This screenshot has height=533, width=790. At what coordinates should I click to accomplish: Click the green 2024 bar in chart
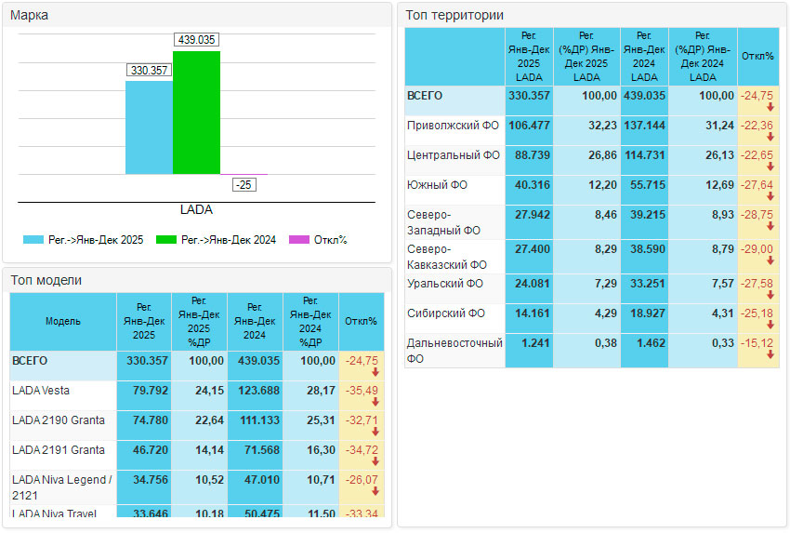tap(196, 113)
